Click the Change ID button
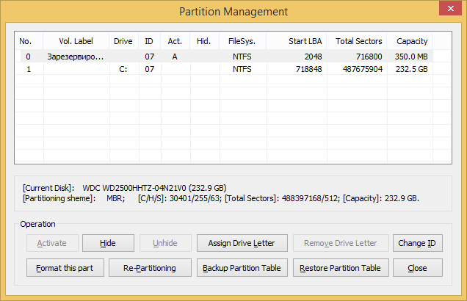 click(x=419, y=243)
